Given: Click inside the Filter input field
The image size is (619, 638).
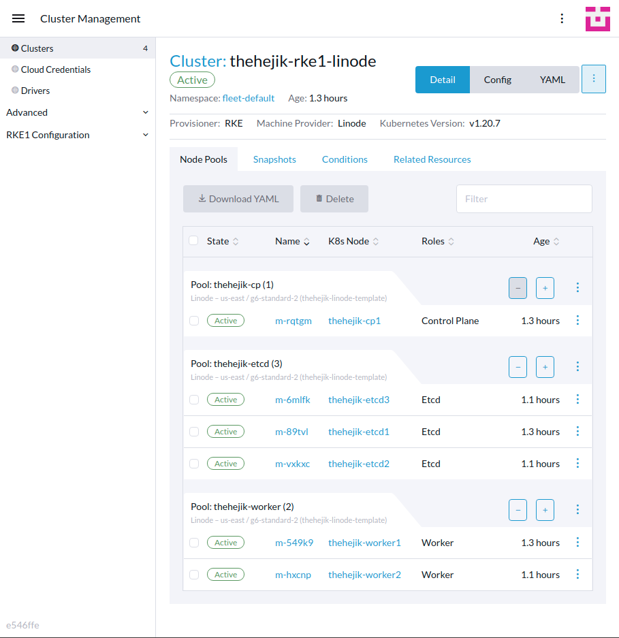Looking at the screenshot, I should tap(524, 198).
